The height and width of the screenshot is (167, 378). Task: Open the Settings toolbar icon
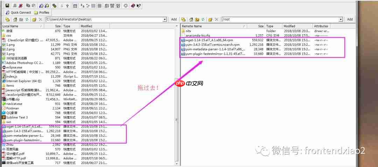point(55,6)
